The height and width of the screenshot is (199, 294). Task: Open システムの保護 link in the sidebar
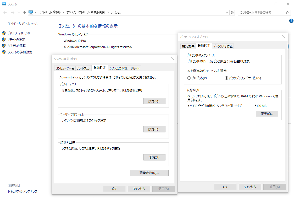17,46
